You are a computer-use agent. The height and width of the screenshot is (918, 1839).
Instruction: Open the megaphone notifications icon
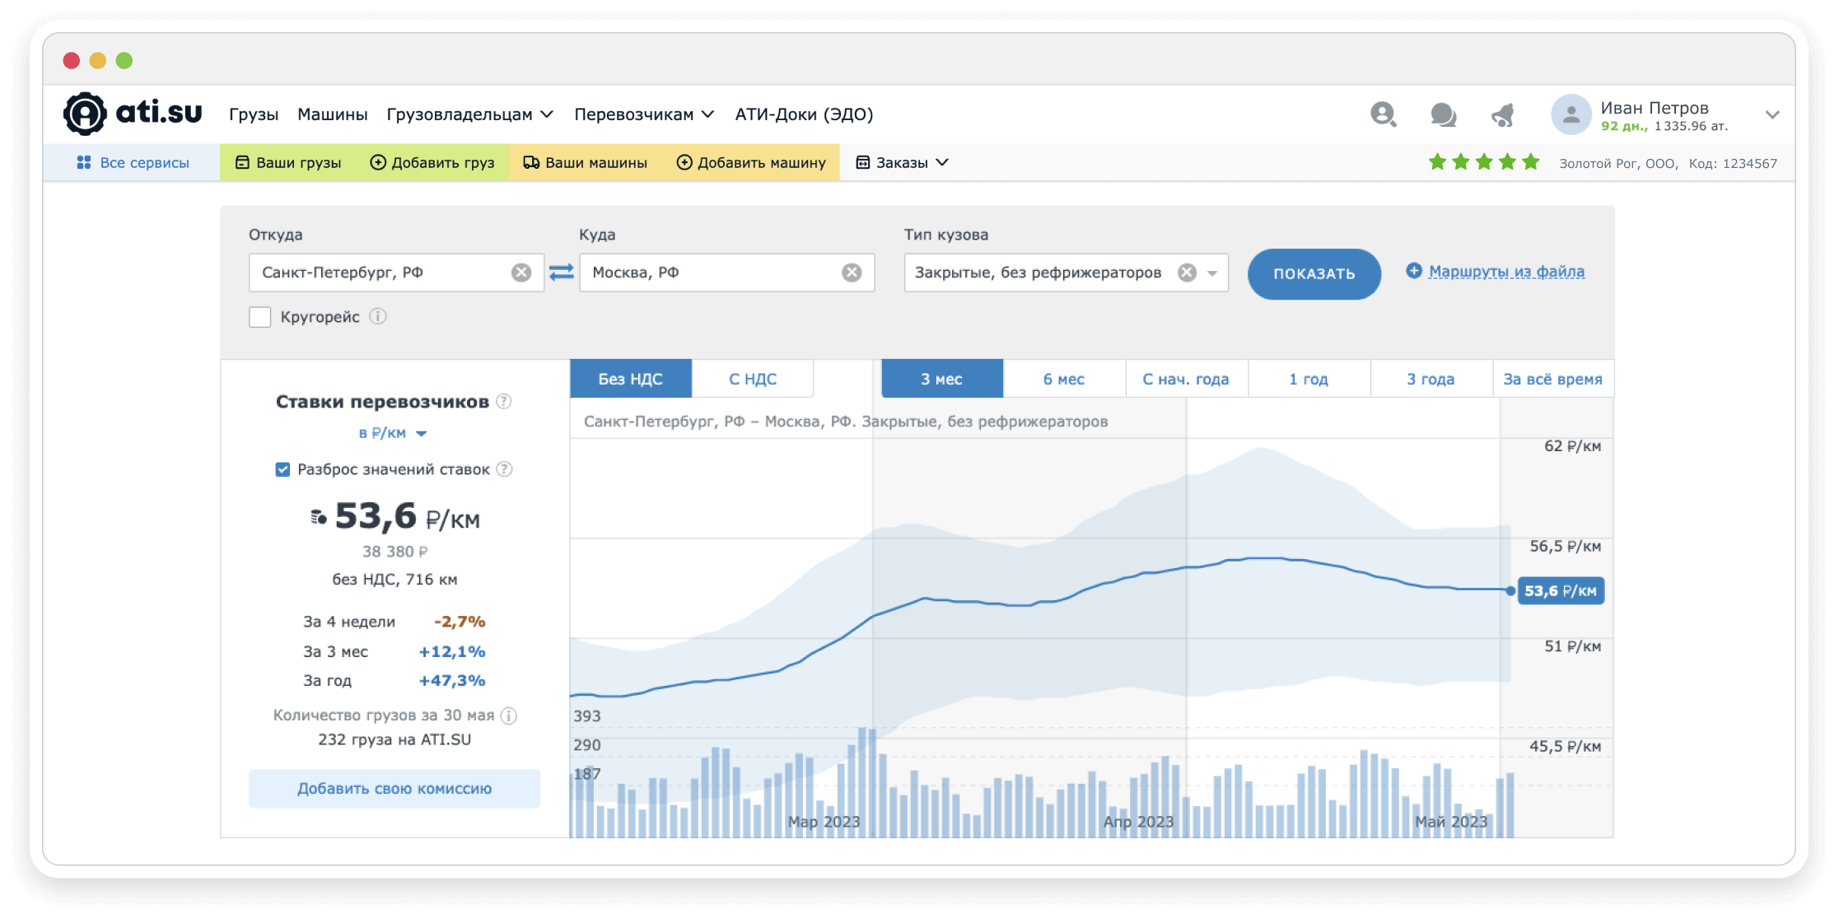pyautogui.click(x=1503, y=114)
